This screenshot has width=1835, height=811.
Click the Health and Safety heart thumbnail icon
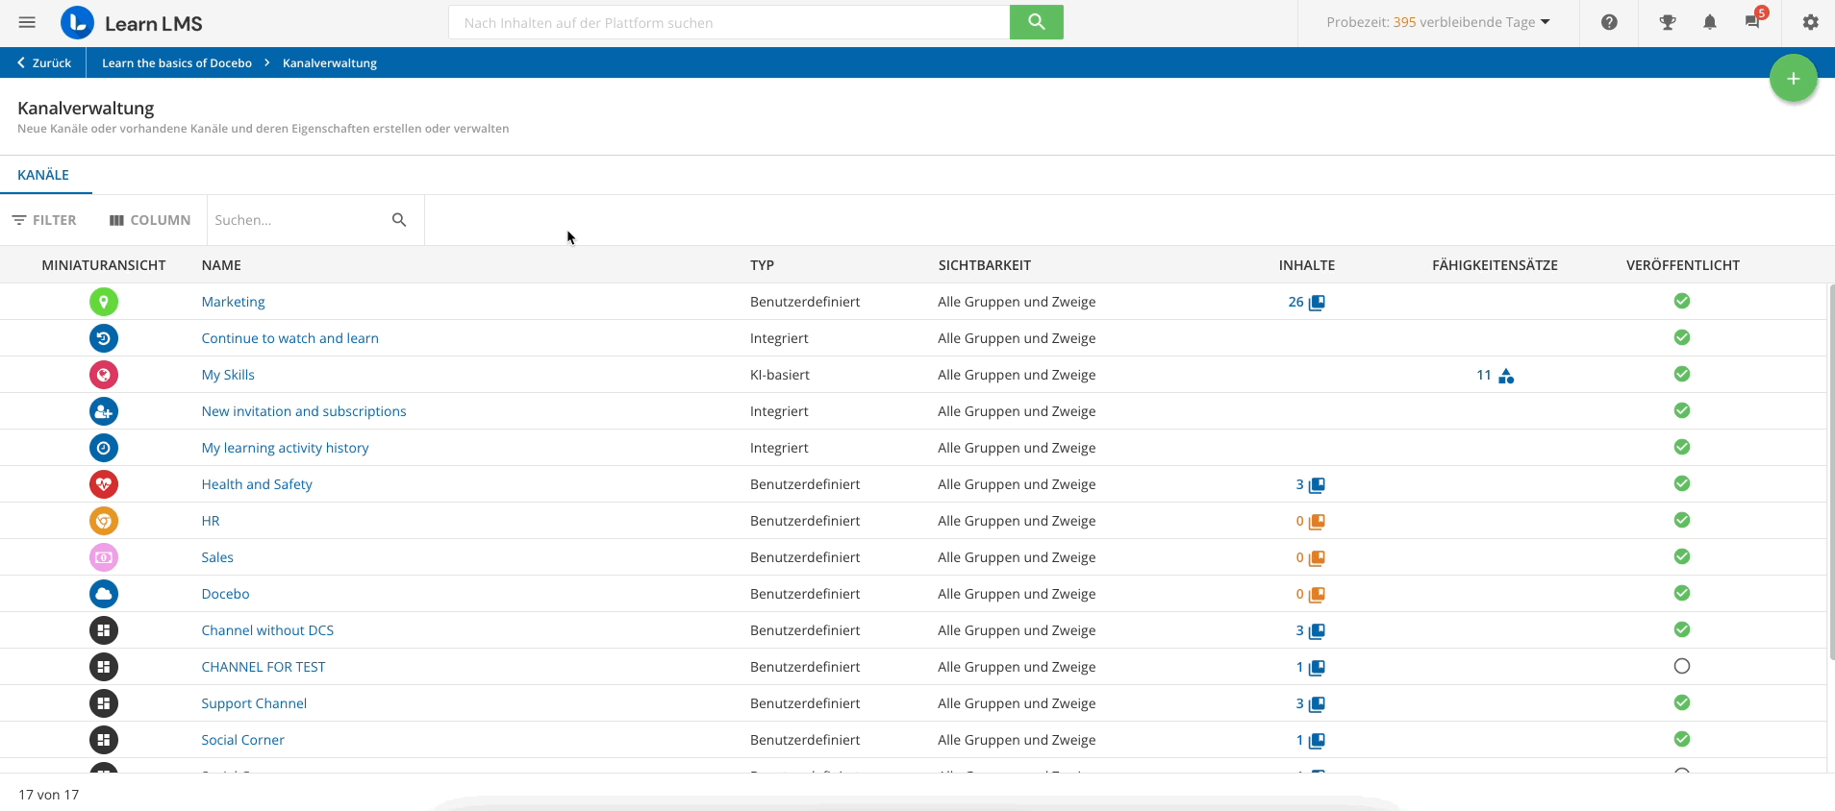point(104,484)
